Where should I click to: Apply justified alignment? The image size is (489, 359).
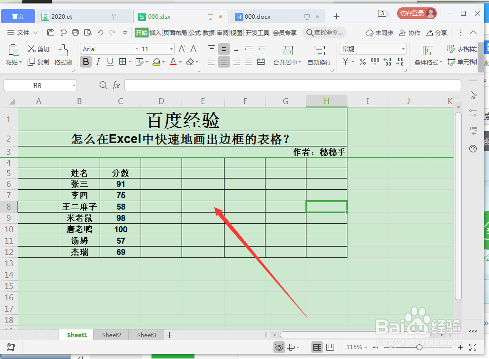249,62
